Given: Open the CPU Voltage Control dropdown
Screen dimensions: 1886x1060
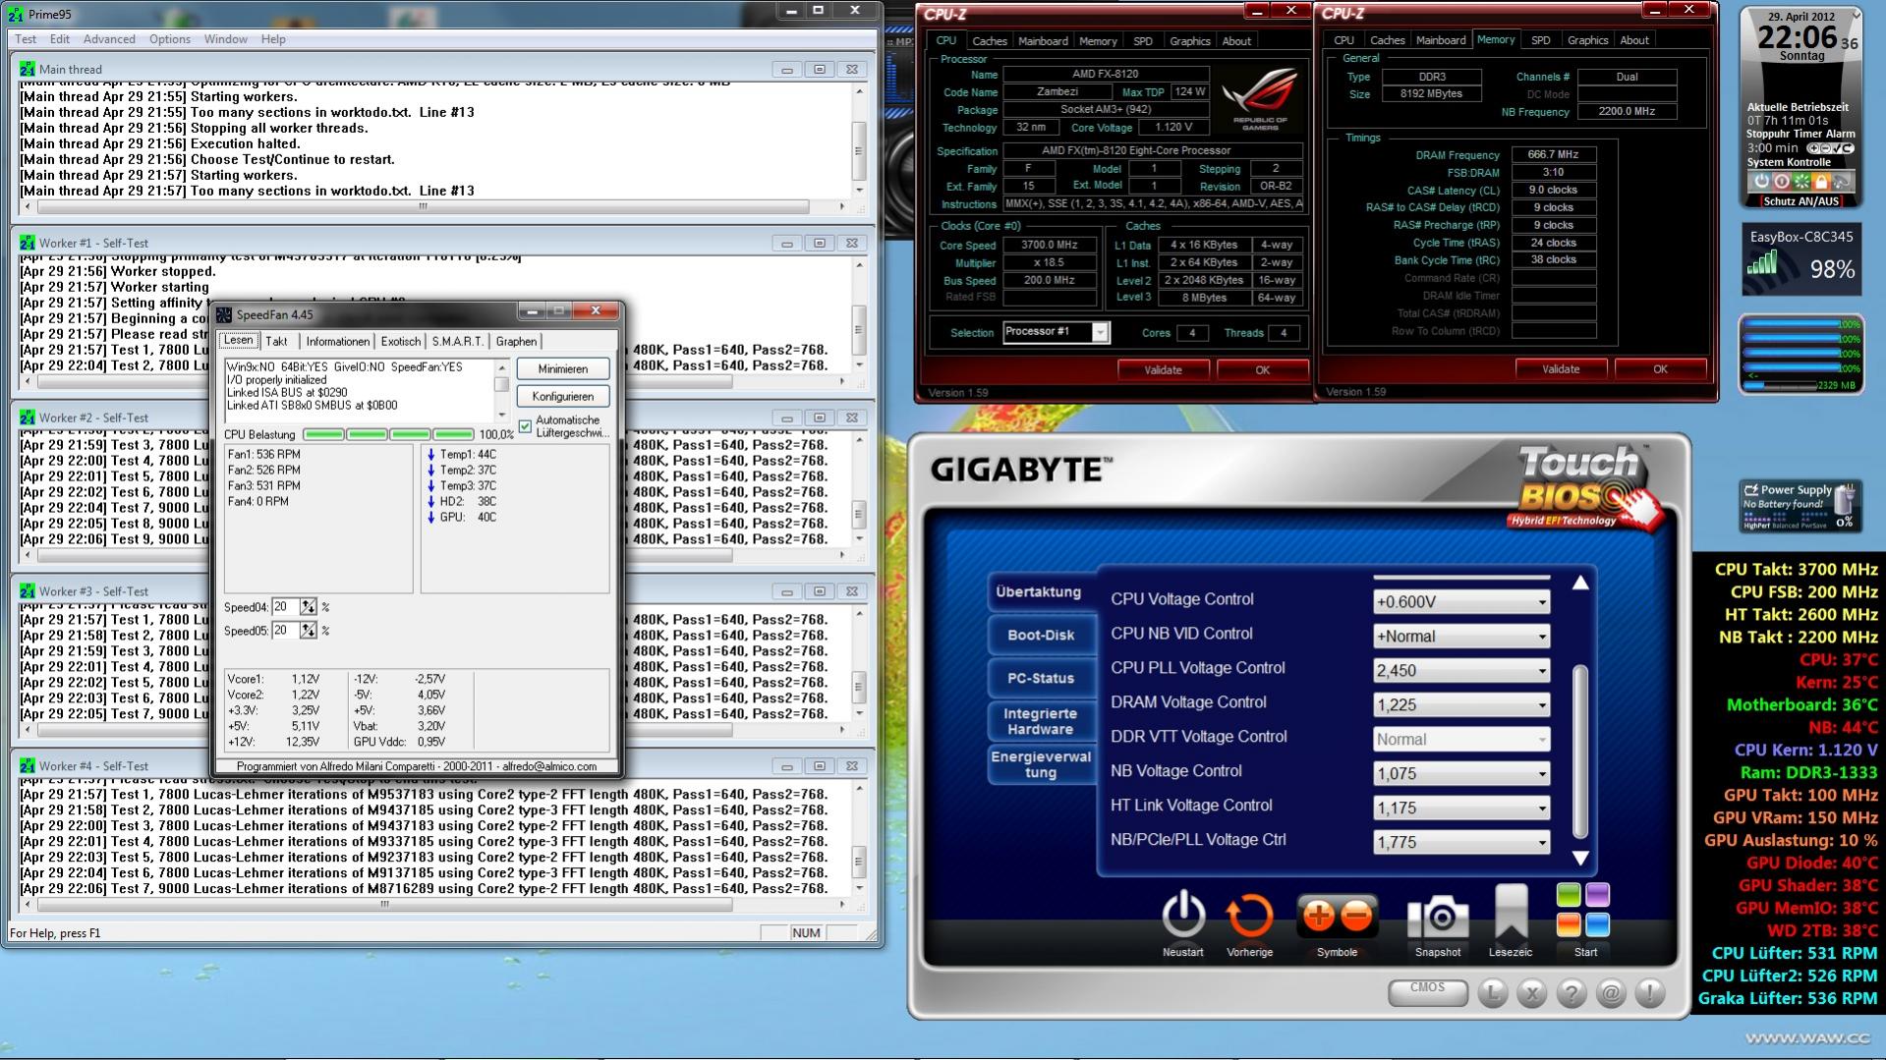Looking at the screenshot, I should click(x=1461, y=601).
